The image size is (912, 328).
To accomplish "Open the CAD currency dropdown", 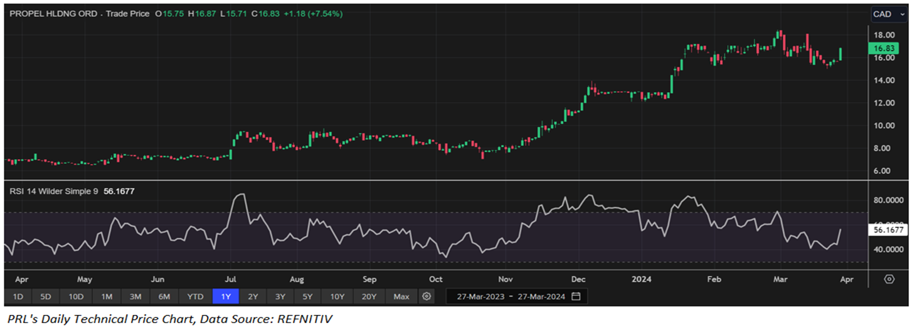I will coord(889,14).
